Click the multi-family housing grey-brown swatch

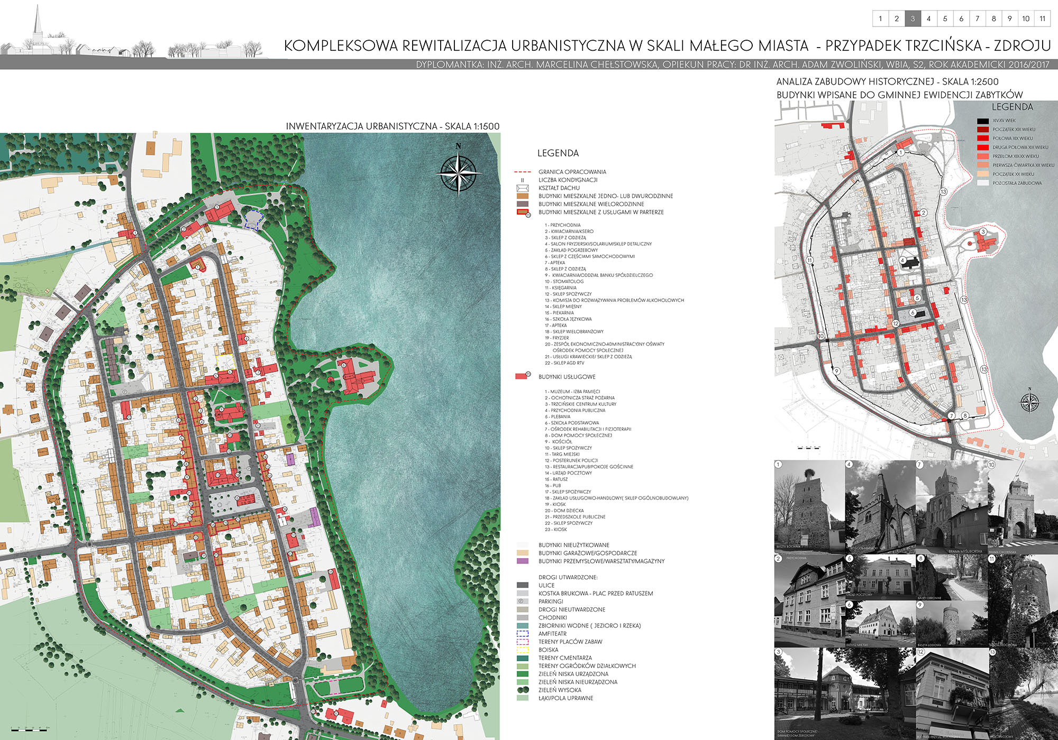tap(523, 204)
